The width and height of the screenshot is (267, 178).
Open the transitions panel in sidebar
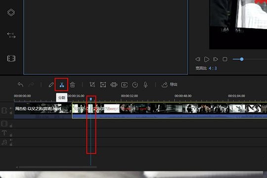pyautogui.click(x=11, y=35)
